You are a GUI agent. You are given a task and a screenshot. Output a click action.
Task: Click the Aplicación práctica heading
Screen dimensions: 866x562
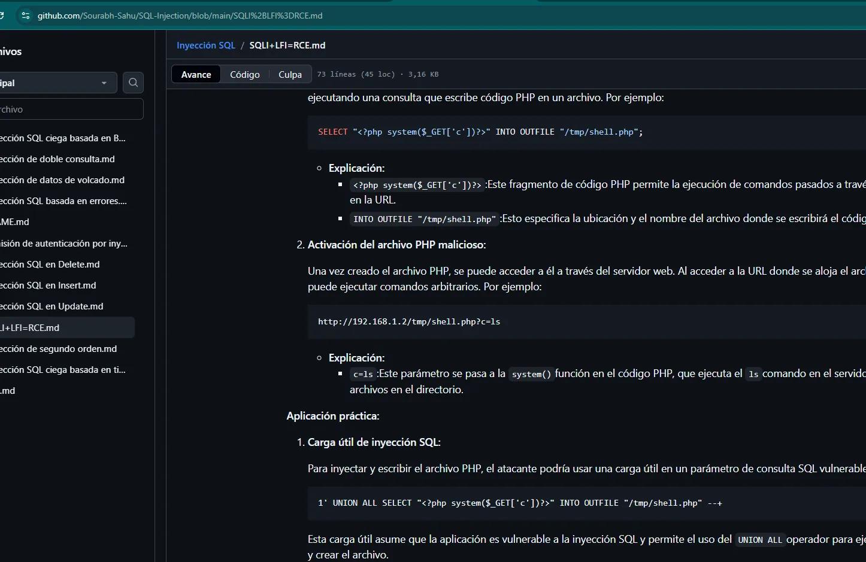pos(333,416)
